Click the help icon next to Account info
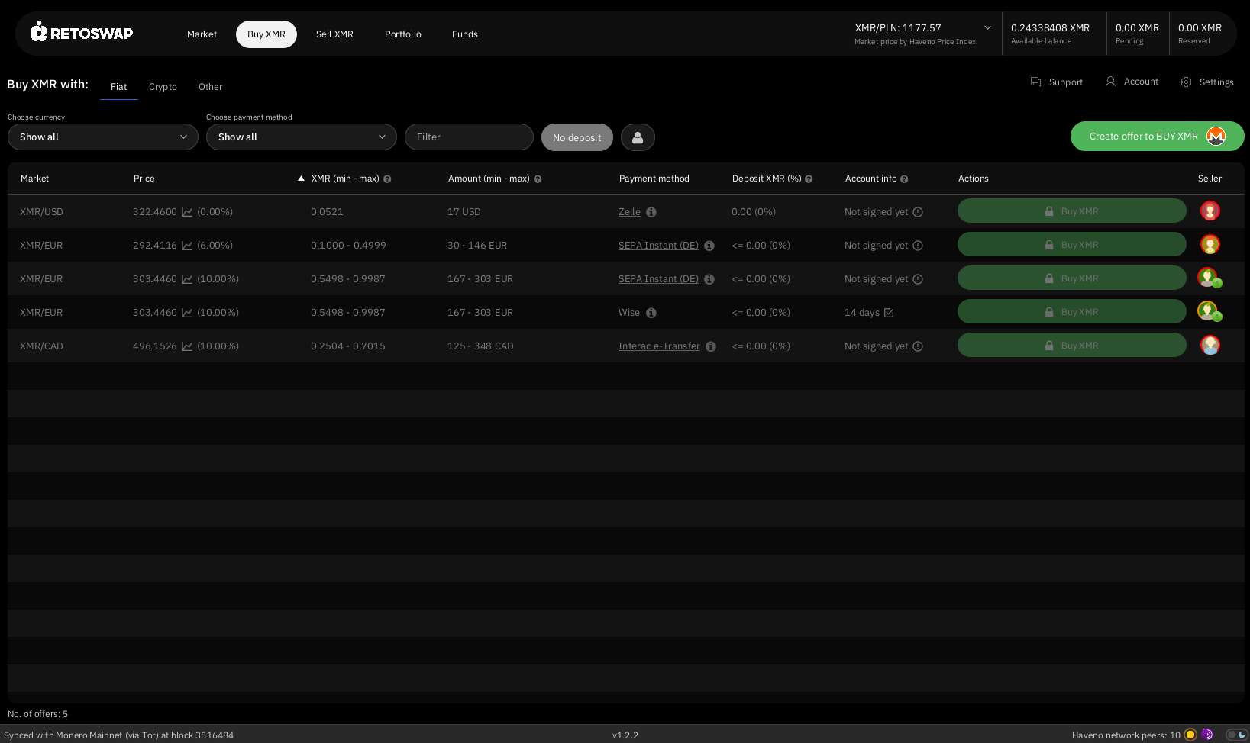The height and width of the screenshot is (743, 1250). pyautogui.click(x=904, y=179)
